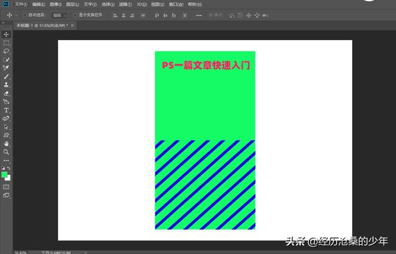Open the 文字 menu

coord(90,4)
